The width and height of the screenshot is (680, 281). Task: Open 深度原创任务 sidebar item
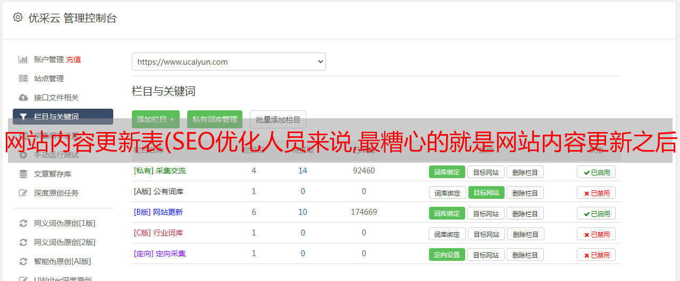pyautogui.click(x=56, y=193)
